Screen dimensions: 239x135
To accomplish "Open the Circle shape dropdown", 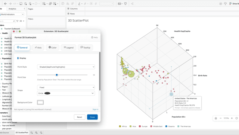I will [x=66, y=93].
